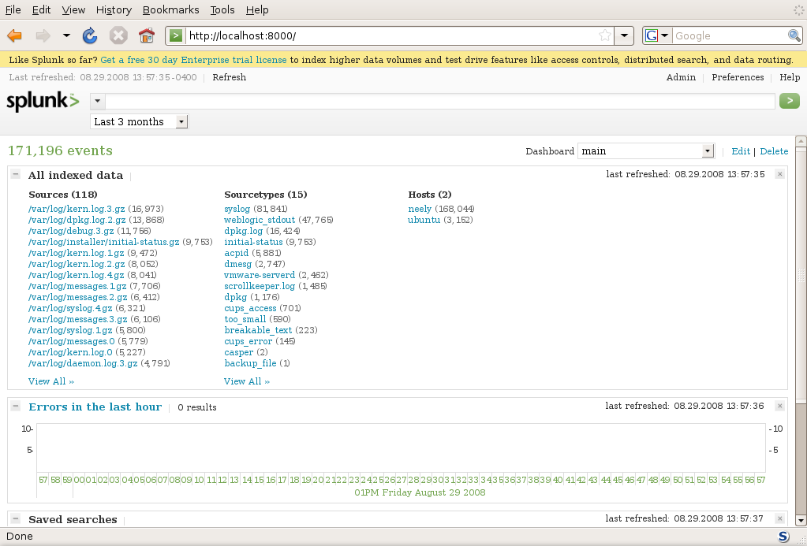This screenshot has height=546, width=807.
Task: Click into the Splunk search input field
Action: tap(440, 102)
